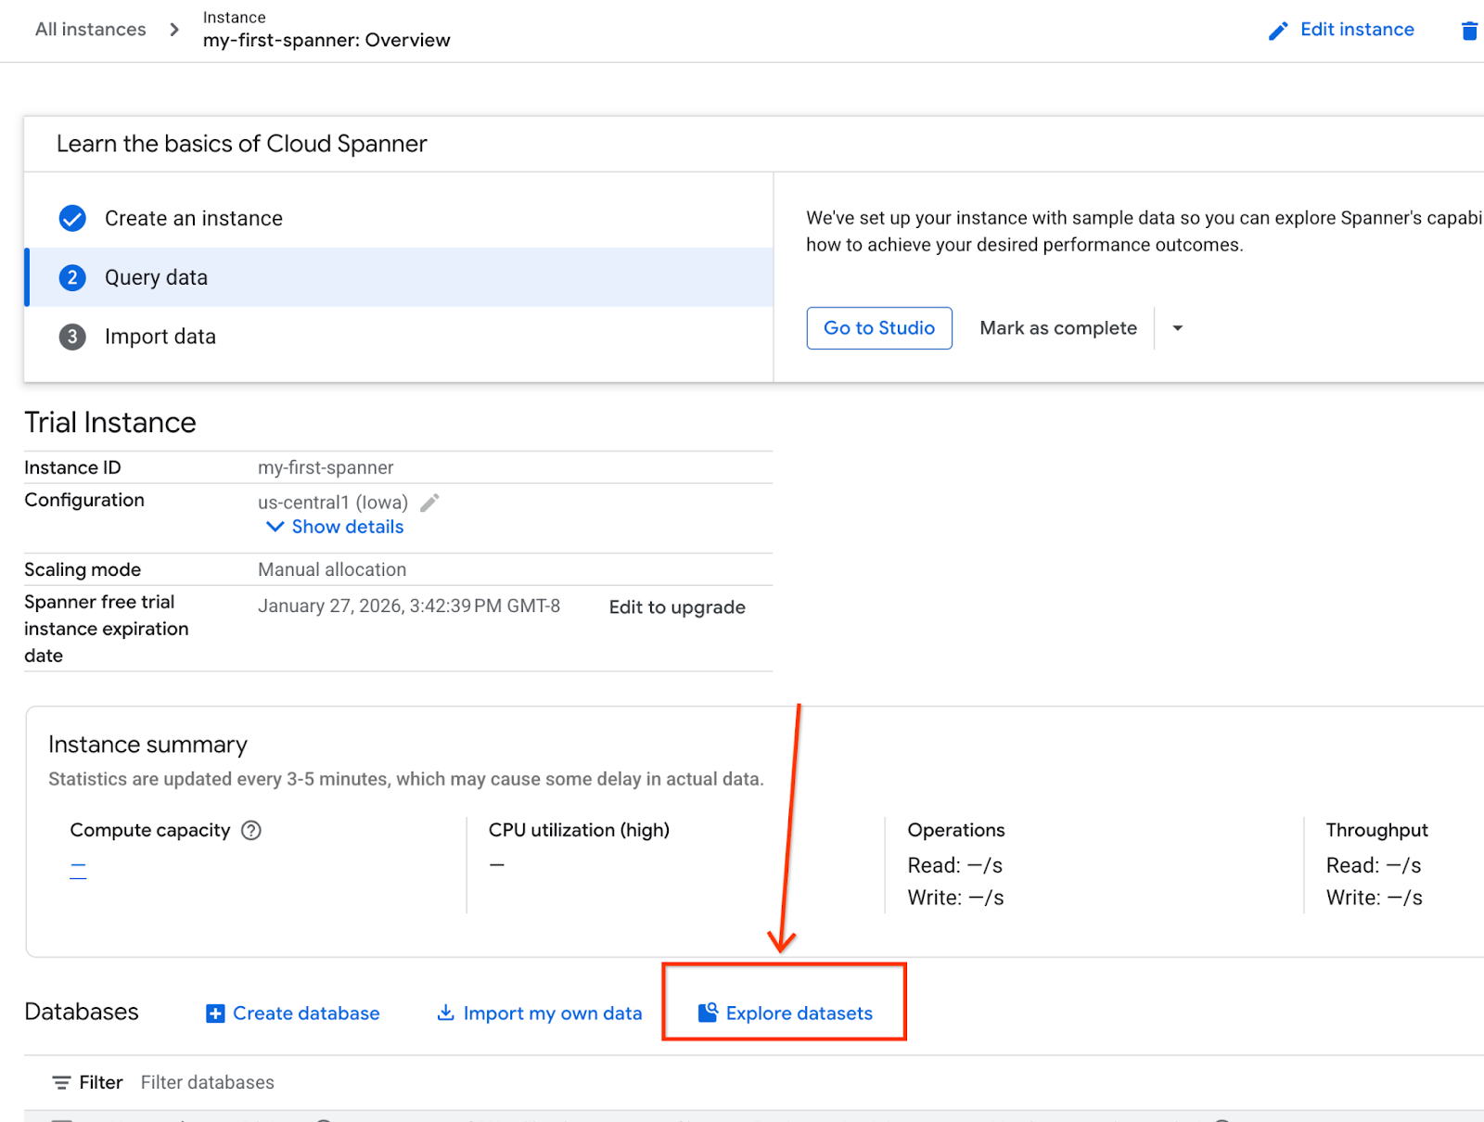Open dropdown arrow next to Mark as complete
The image size is (1484, 1122).
(1177, 328)
